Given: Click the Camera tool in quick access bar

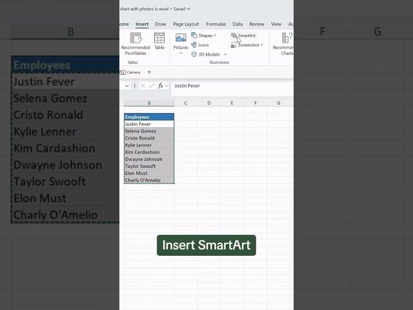Looking at the screenshot, I should (130, 72).
